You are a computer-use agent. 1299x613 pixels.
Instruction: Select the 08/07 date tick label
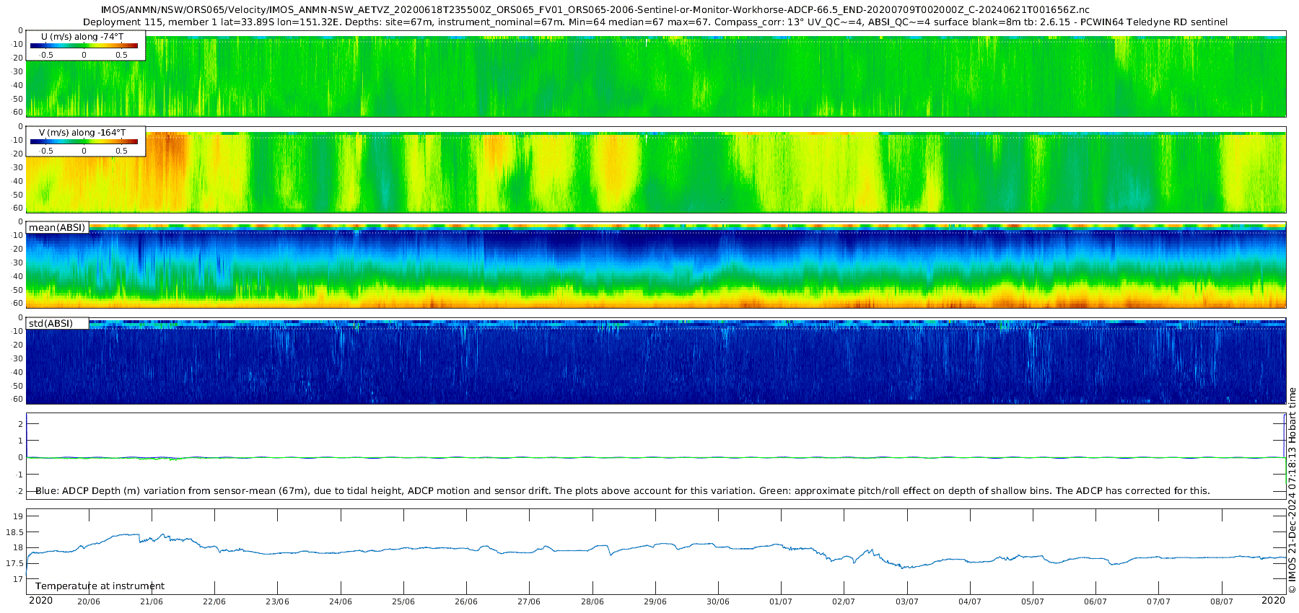click(x=1221, y=601)
